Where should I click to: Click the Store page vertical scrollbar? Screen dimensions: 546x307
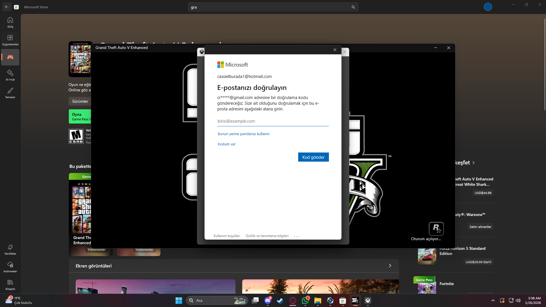pos(545,64)
